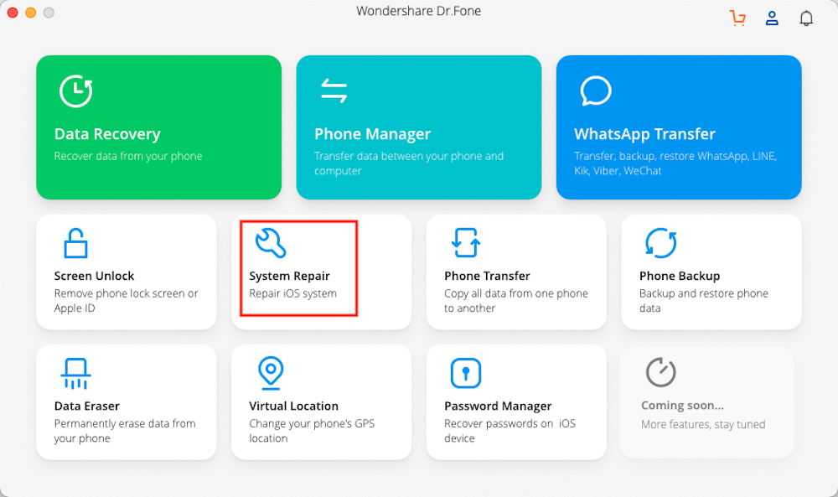Click the Phone Transfer device icon
838x497 pixels.
(465, 242)
